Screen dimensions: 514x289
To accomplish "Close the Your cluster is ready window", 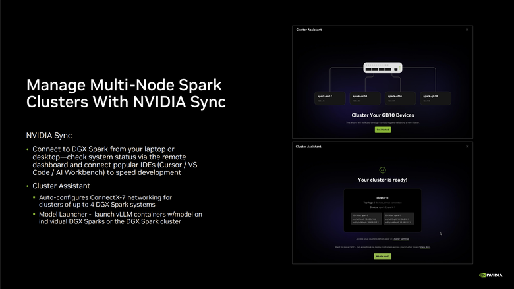I will (x=467, y=147).
